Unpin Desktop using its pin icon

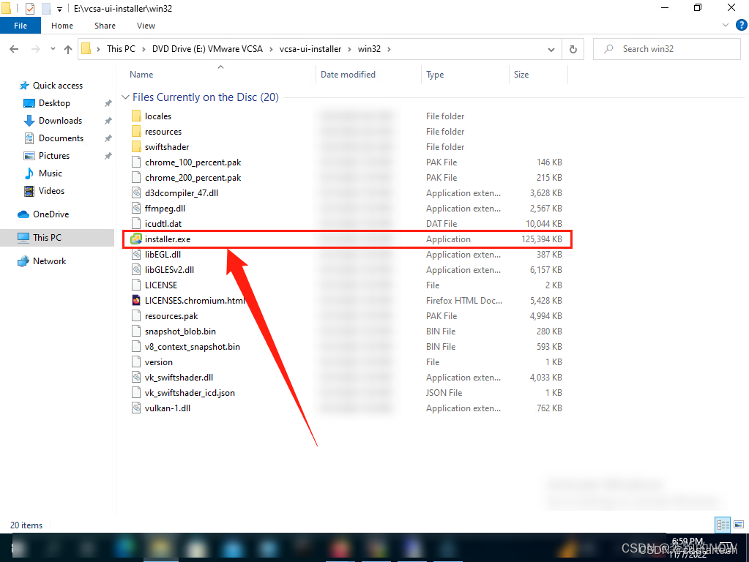pyautogui.click(x=108, y=103)
